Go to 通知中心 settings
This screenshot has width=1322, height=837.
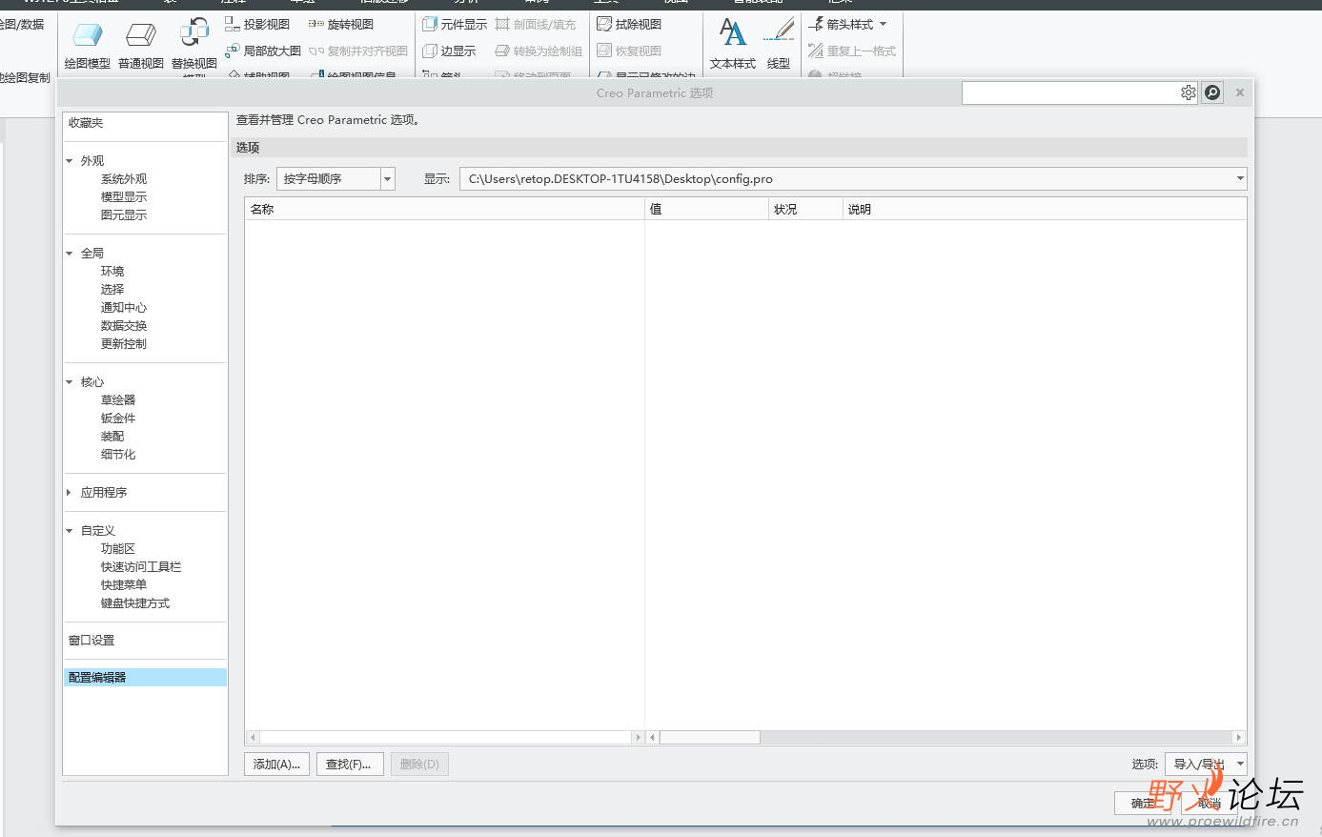pos(124,308)
